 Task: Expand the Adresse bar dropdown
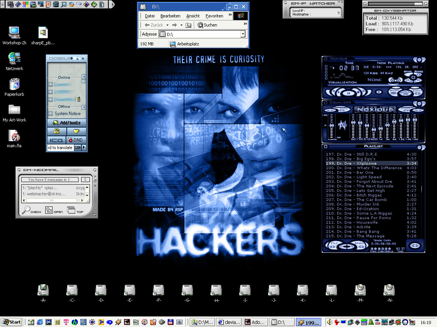(x=243, y=34)
